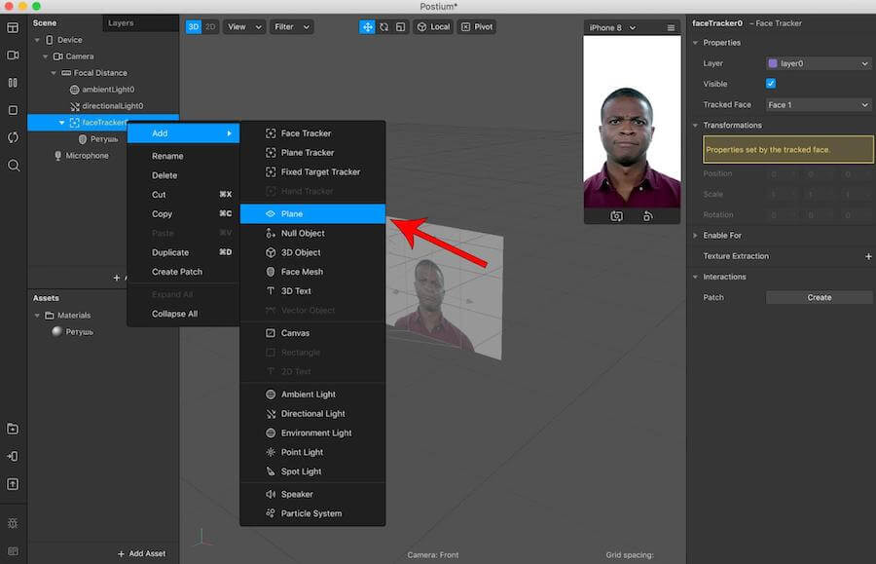876x564 pixels.
Task: Select the rotate tool in viewport toolbar
Action: tap(383, 27)
